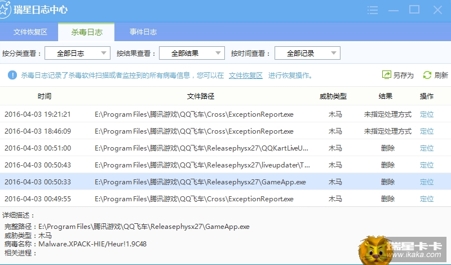Viewport: 451px width, 265px height.
Task: Maximize the 瑞星日志中心 window
Action: [x=414, y=10]
